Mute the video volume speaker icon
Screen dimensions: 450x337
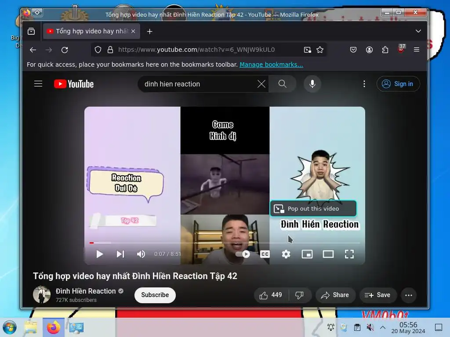tap(141, 254)
